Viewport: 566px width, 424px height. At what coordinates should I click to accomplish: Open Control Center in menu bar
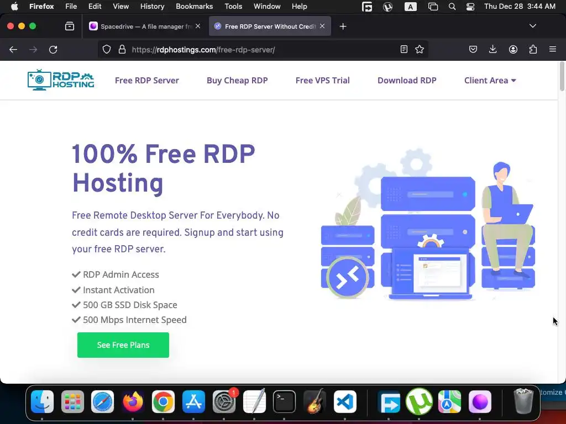[470, 7]
